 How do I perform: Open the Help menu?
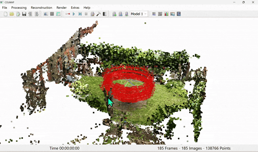[87, 7]
